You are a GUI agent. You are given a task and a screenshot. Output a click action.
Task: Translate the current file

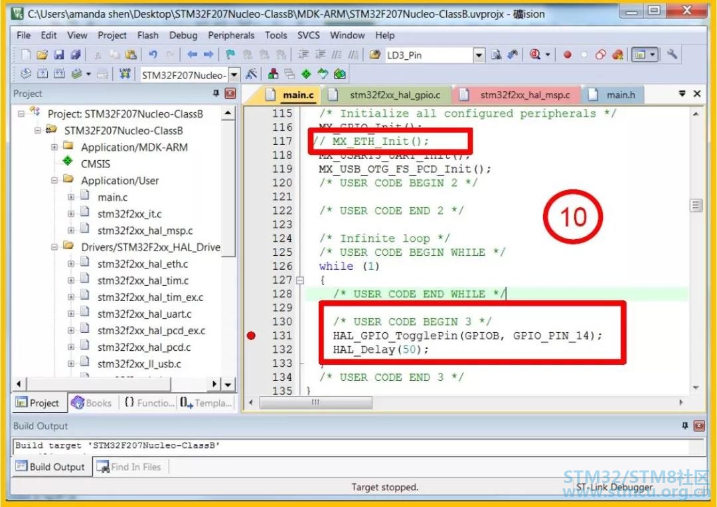(26, 74)
